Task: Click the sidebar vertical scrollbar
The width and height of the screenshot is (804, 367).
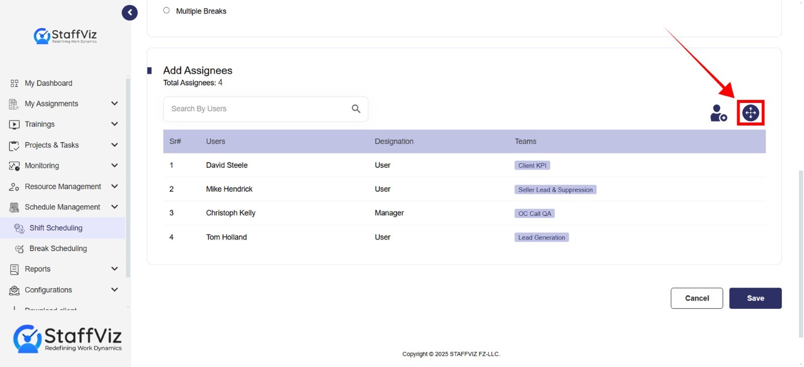Action: point(128,177)
